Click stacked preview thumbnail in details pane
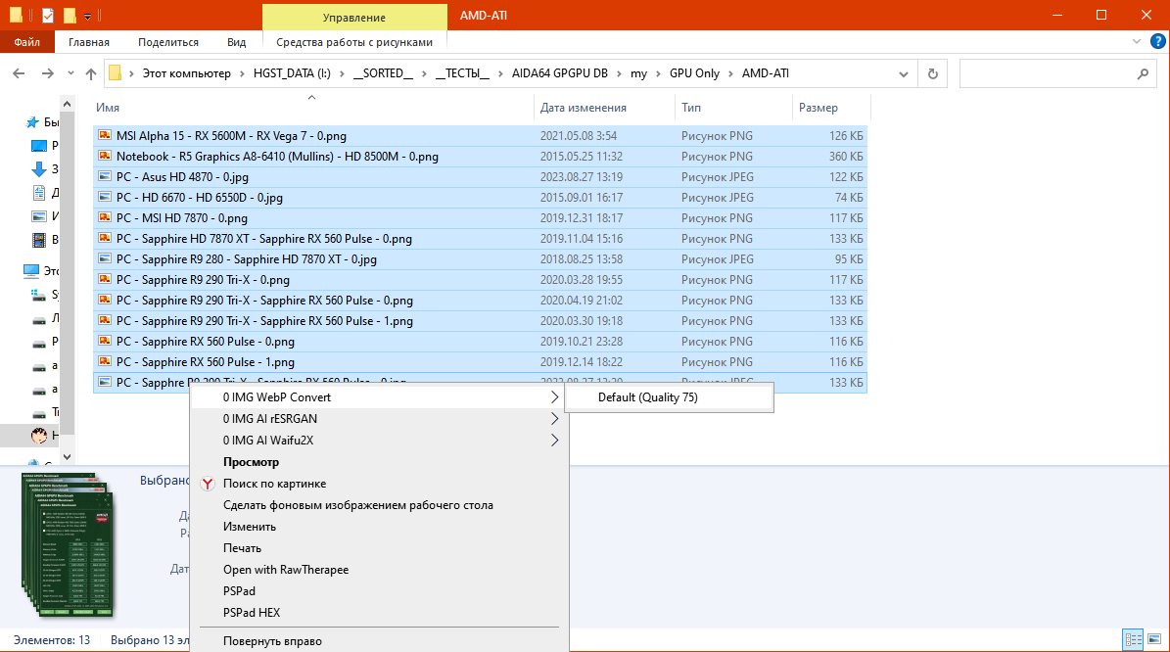The width and height of the screenshot is (1170, 652). [x=68, y=545]
